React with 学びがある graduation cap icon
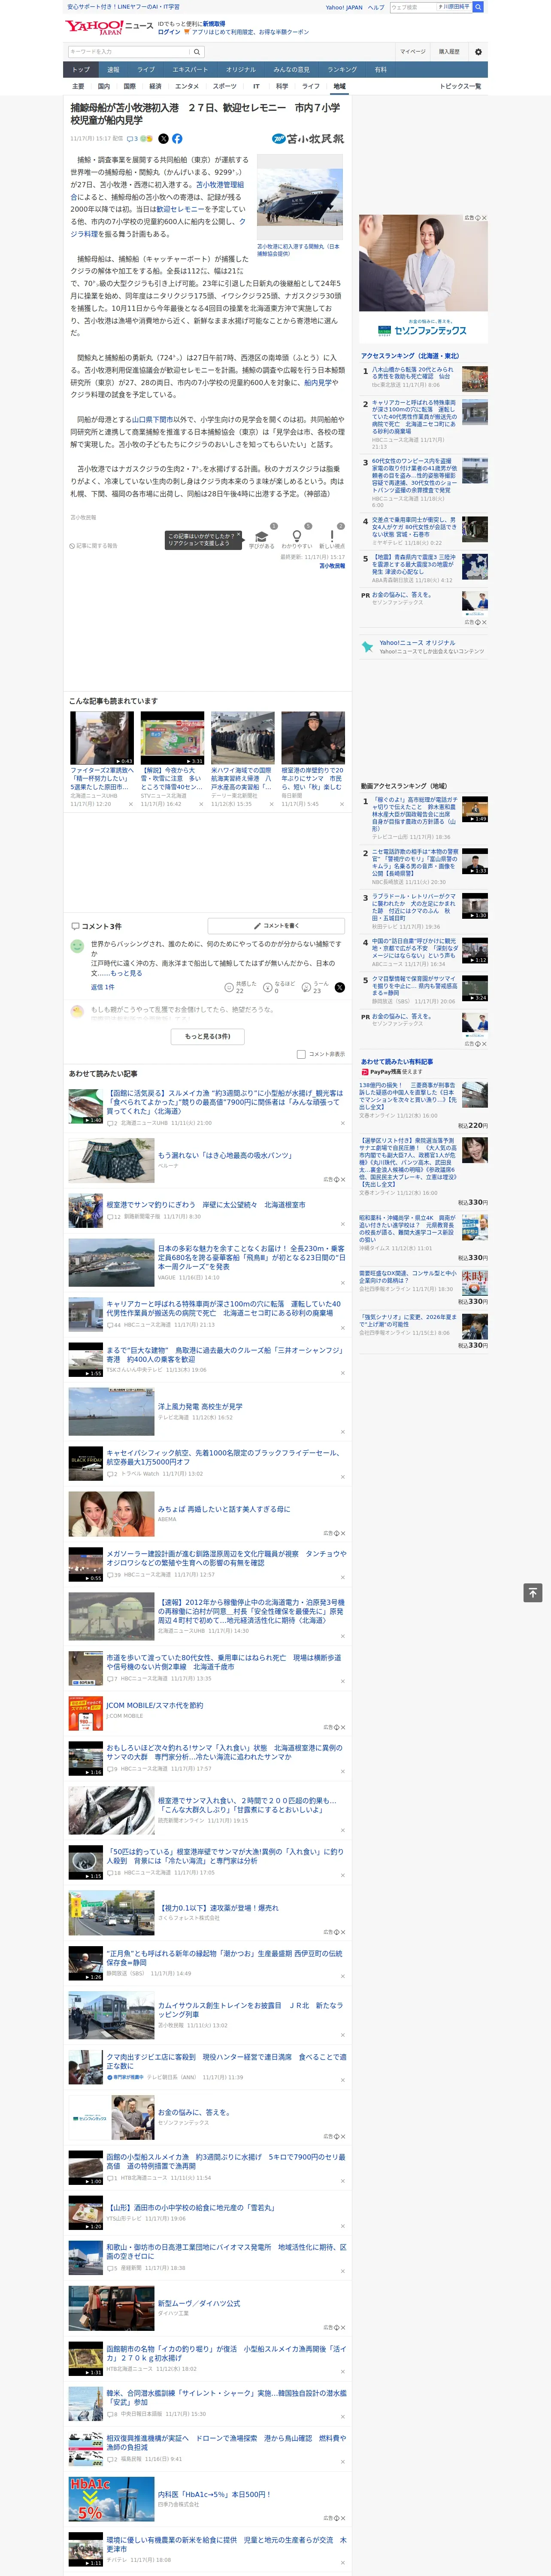 click(262, 537)
